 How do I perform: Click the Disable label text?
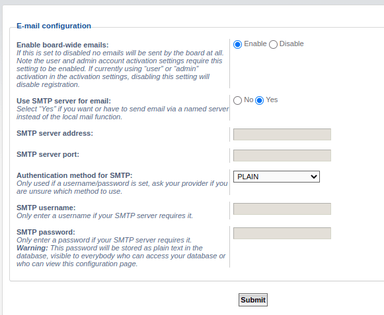[x=291, y=43]
